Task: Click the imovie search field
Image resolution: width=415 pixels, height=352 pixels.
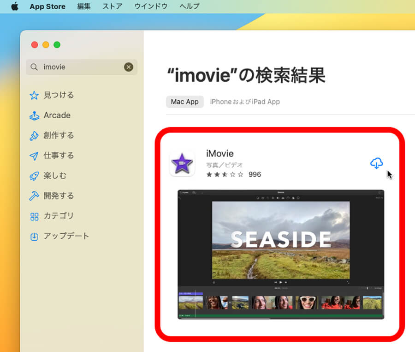Action: pos(82,67)
